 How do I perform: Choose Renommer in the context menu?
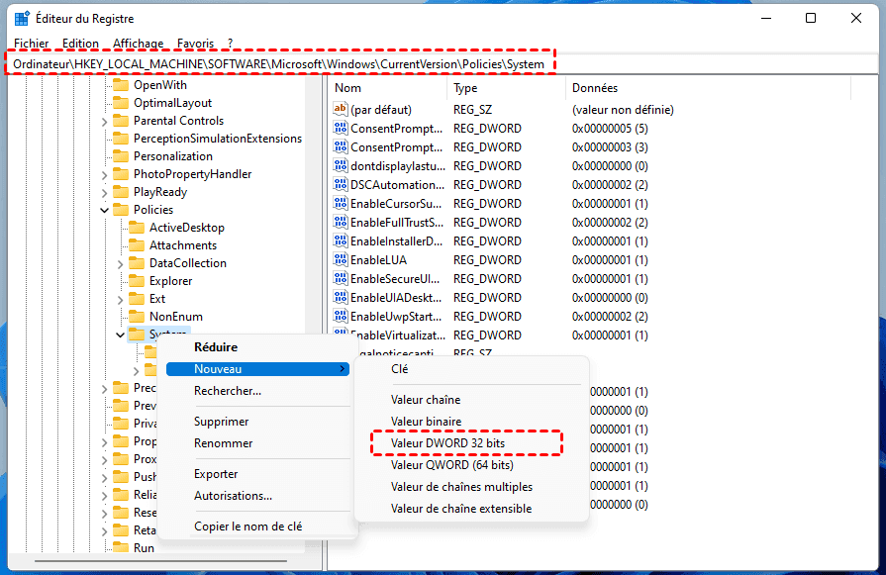point(257,443)
